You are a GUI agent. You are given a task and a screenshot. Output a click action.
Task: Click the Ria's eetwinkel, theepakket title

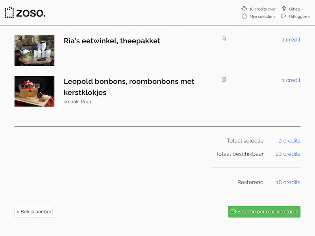pyautogui.click(x=112, y=41)
